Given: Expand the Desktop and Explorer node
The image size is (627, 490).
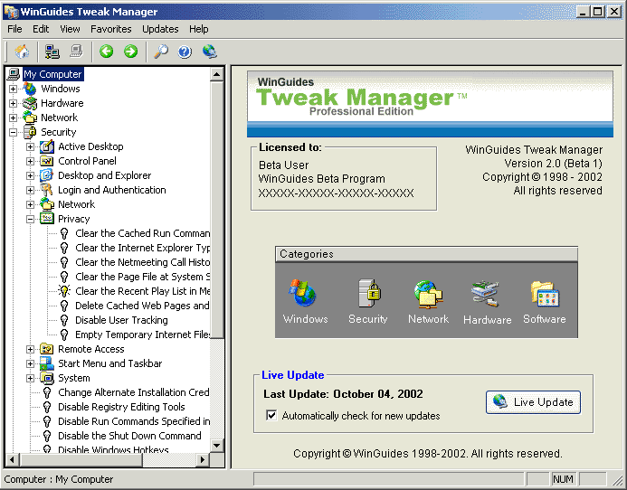Looking at the screenshot, I should 31,175.
